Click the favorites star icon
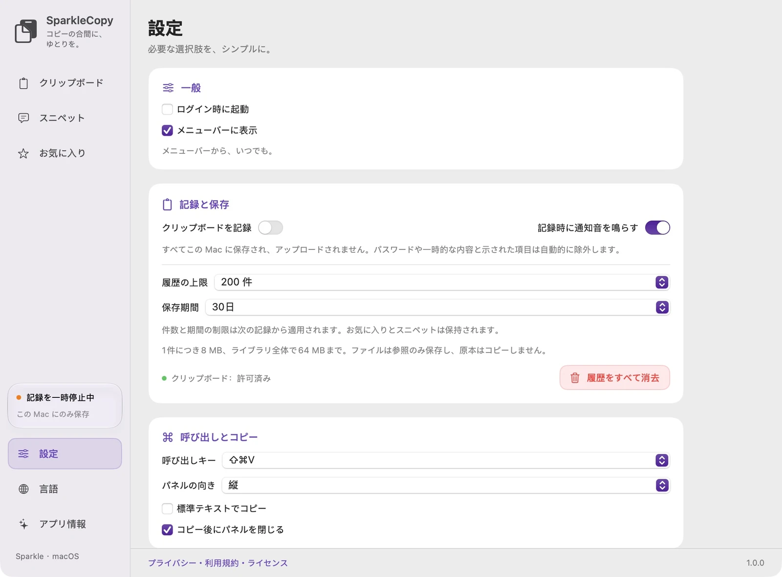 tap(23, 154)
